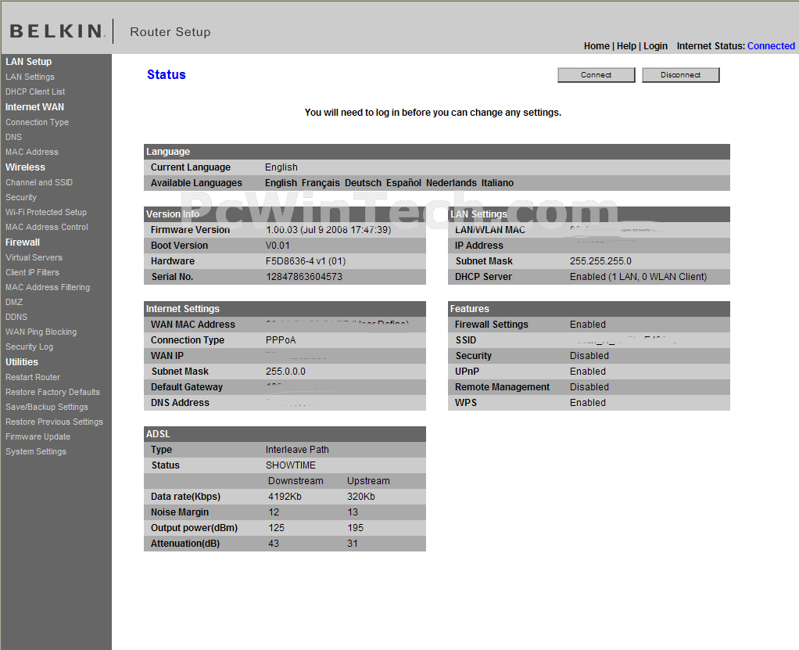Open the DHCP Client List page

[35, 92]
